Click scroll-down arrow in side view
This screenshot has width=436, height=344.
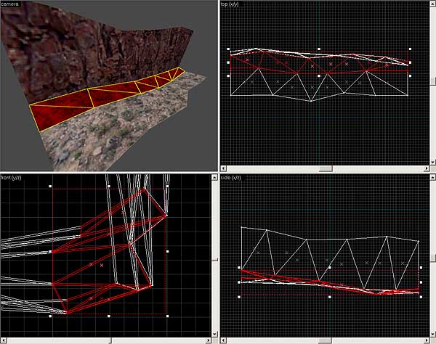pos(432,333)
